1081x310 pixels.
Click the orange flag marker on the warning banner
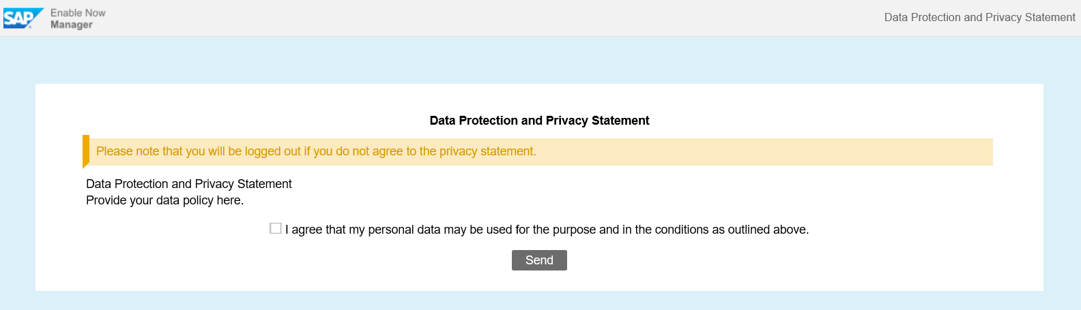click(x=86, y=151)
